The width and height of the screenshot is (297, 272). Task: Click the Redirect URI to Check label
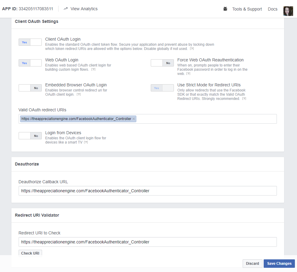[39, 233]
